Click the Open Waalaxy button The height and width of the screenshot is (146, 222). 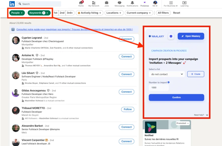click(191, 36)
